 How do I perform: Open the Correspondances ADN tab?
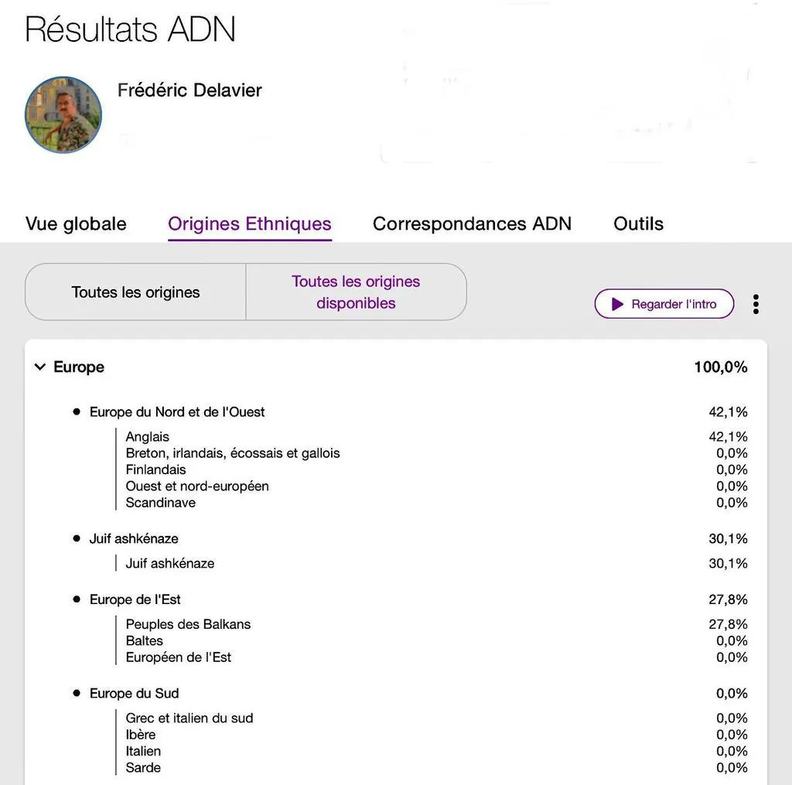[472, 224]
